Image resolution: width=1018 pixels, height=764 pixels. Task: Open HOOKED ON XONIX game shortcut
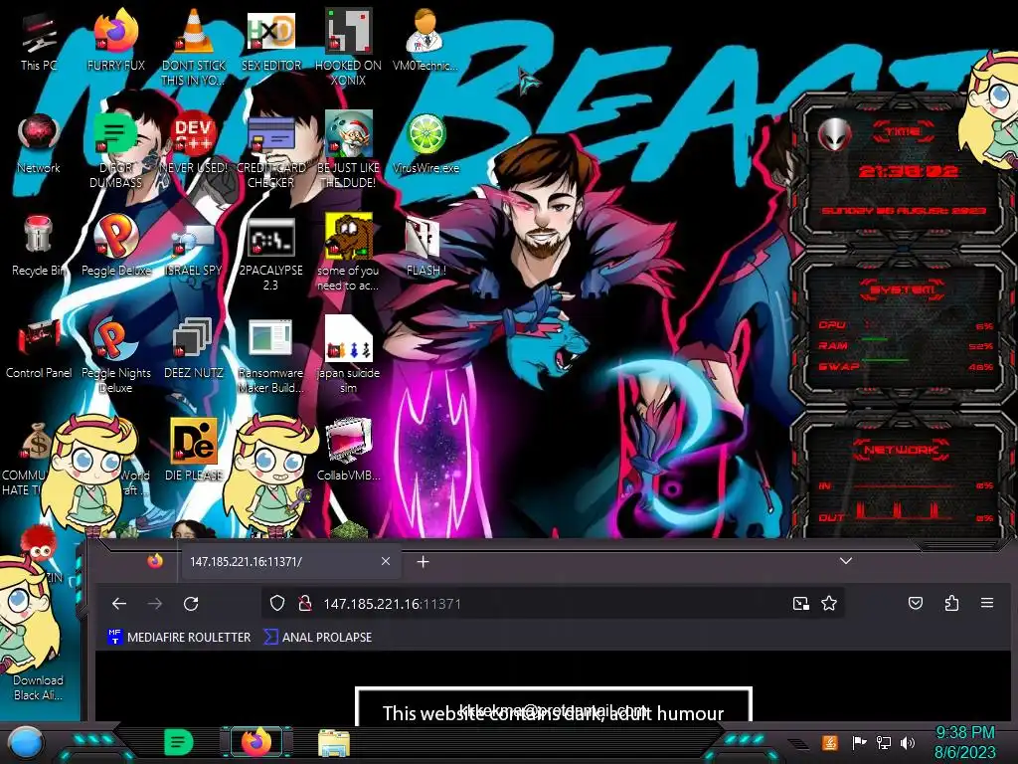click(348, 47)
